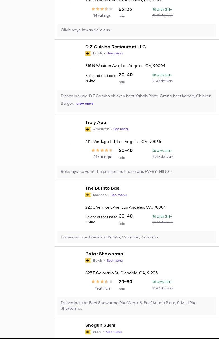The image size is (219, 339).
Task: Click star rating of Patar Shawarma
Action: pos(102,282)
